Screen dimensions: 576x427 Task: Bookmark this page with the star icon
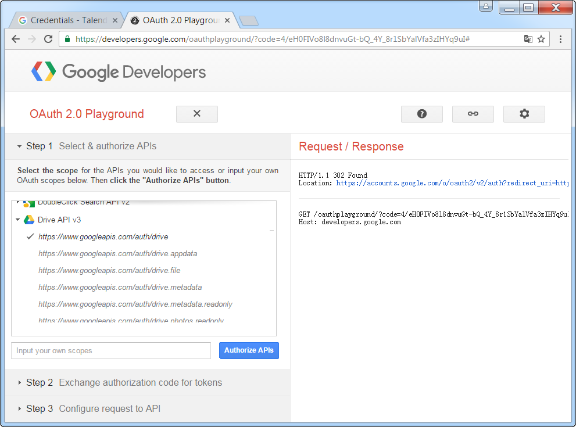541,39
